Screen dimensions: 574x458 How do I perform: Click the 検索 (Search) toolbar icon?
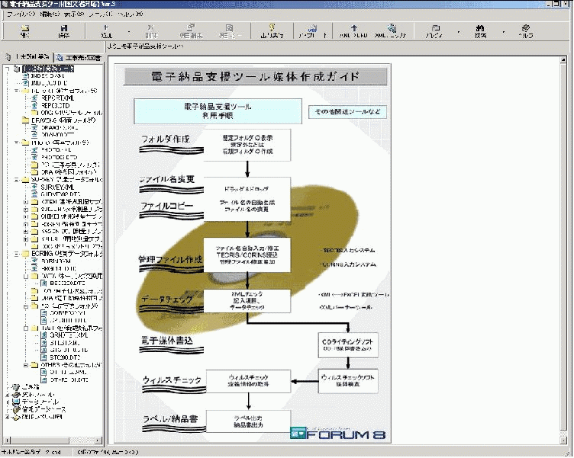click(x=481, y=31)
